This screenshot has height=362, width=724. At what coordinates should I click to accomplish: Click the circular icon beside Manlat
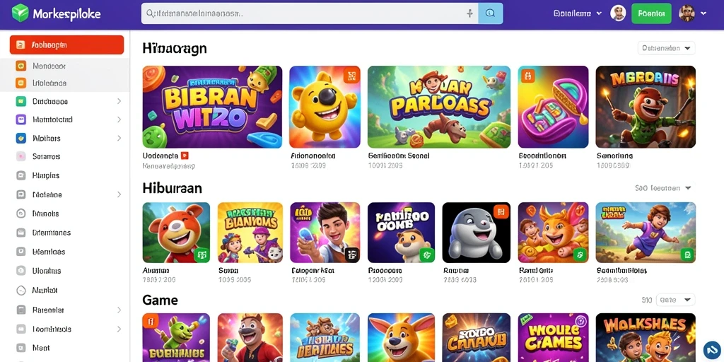pos(21,291)
